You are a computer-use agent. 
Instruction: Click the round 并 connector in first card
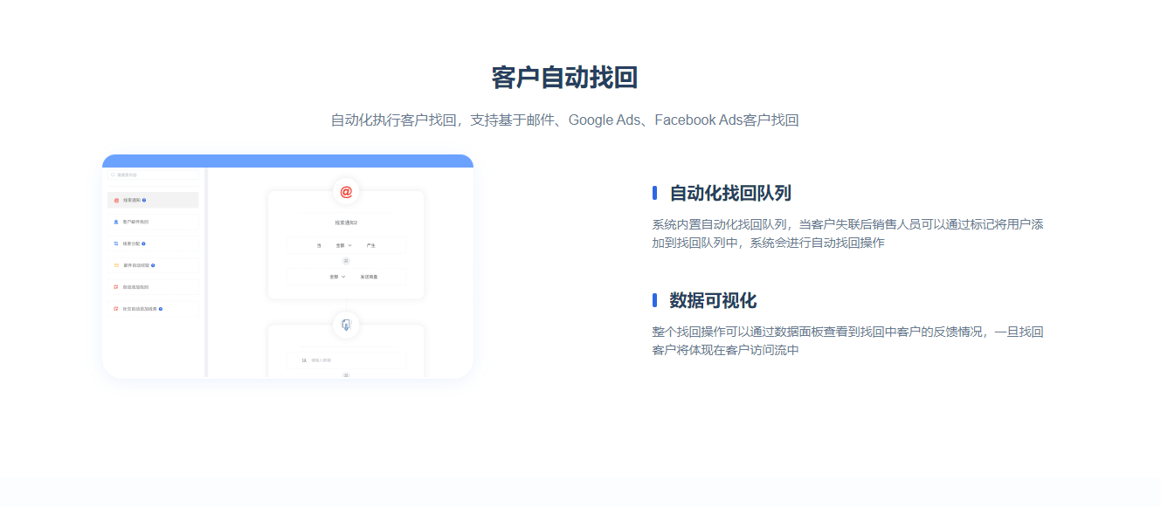click(346, 261)
